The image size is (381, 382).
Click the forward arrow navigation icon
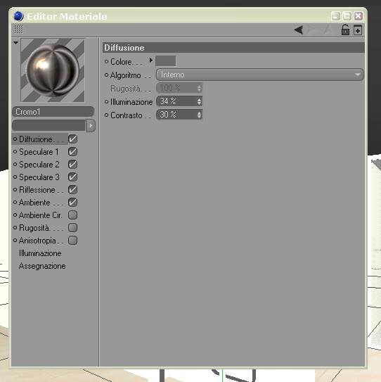coord(312,30)
